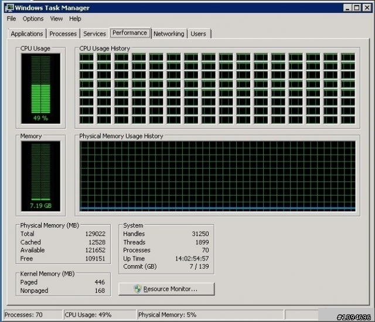Select the Performance tab
This screenshot has height=322, width=375.
pos(130,33)
